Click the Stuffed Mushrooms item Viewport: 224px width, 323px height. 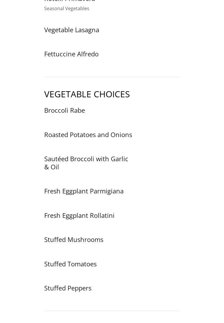[74, 240]
